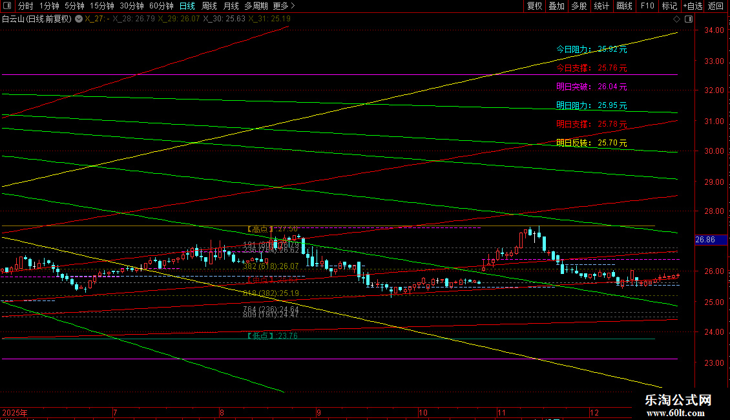This screenshot has height=420, width=730.
Task: Click the 明日支撑 25.78元 label
Action: (x=591, y=124)
